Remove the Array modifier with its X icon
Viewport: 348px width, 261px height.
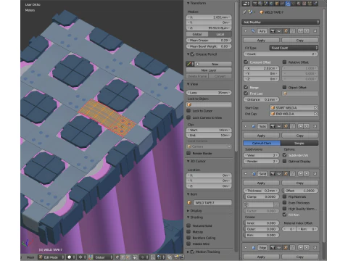pos(315,31)
